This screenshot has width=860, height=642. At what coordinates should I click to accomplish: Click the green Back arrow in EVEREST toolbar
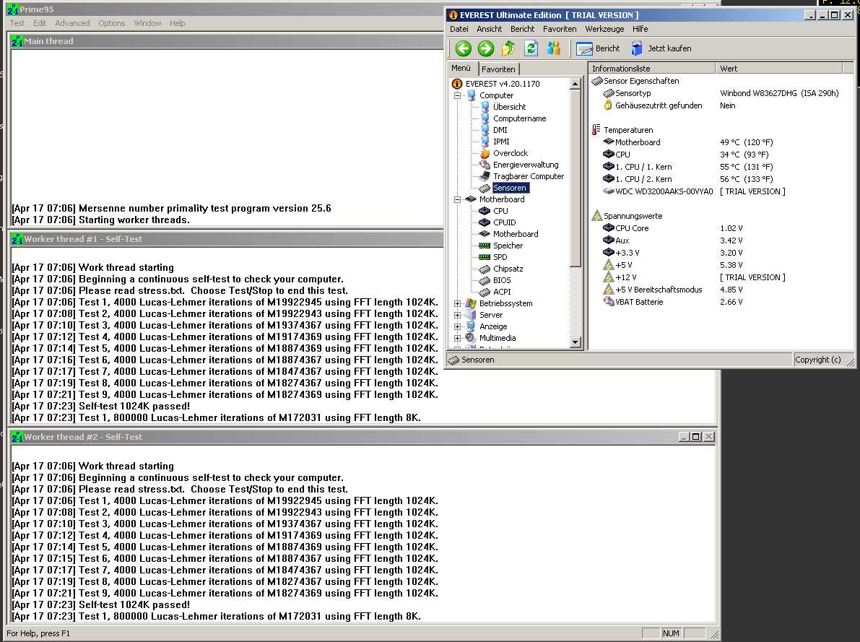pos(464,48)
